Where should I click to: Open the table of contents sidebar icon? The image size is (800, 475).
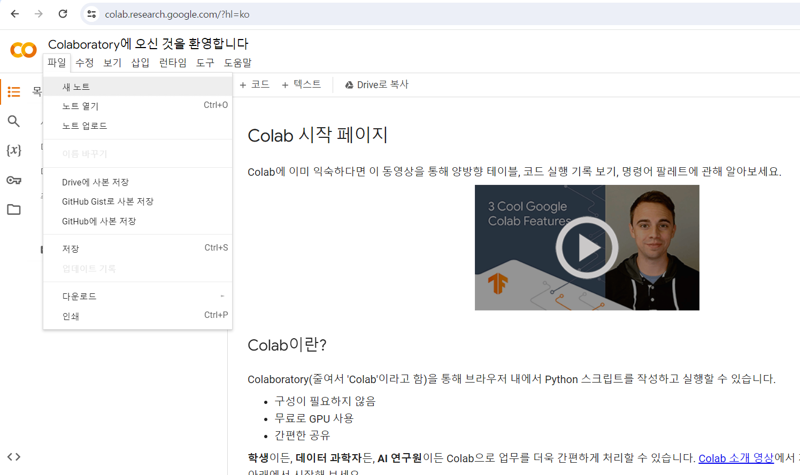click(14, 92)
